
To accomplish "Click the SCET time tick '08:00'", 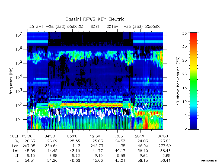I will pos(72,136).
